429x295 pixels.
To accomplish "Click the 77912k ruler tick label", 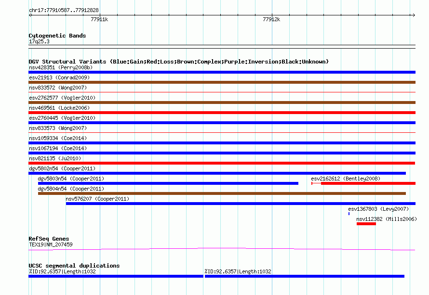I will [271, 19].
